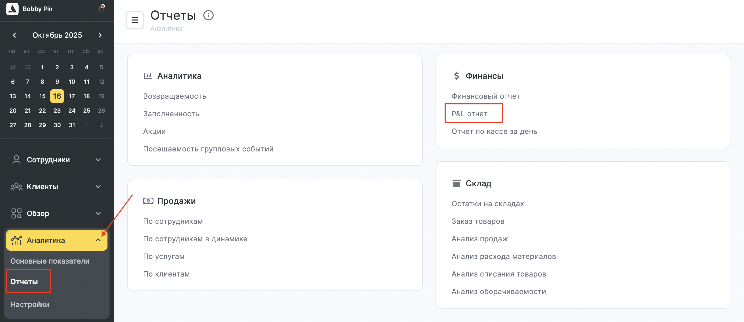Screen dimensions: 744x322
Task: Go to previous month in calendar
Action: 14,35
